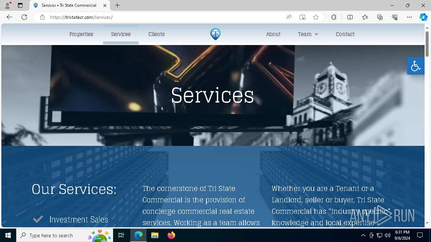Image resolution: width=431 pixels, height=242 pixels.
Task: Refresh the current page
Action: [x=24, y=17]
